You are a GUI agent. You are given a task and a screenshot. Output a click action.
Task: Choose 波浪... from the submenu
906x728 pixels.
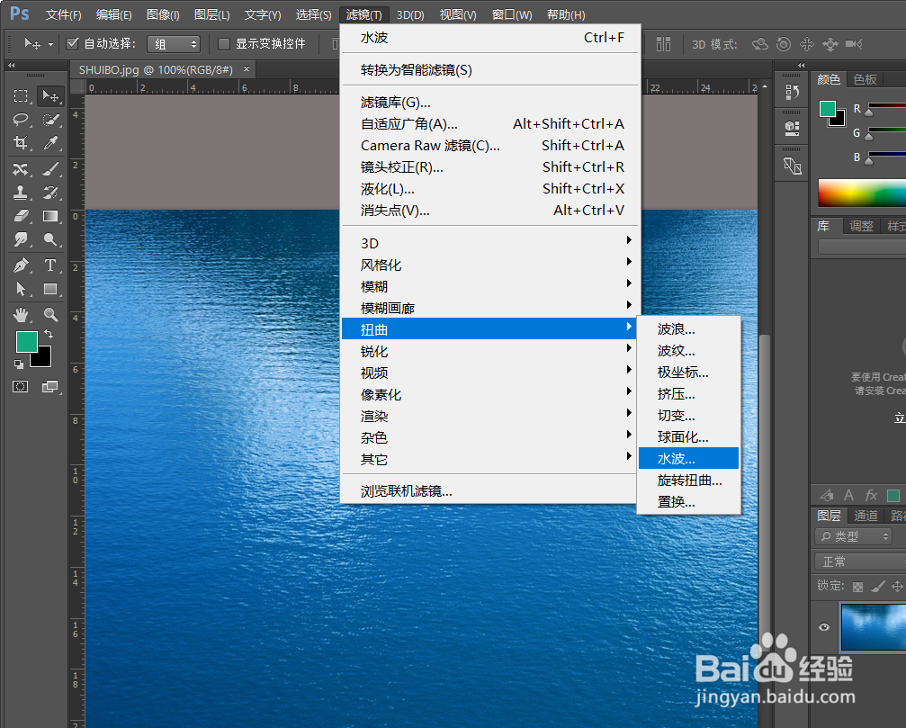689,329
